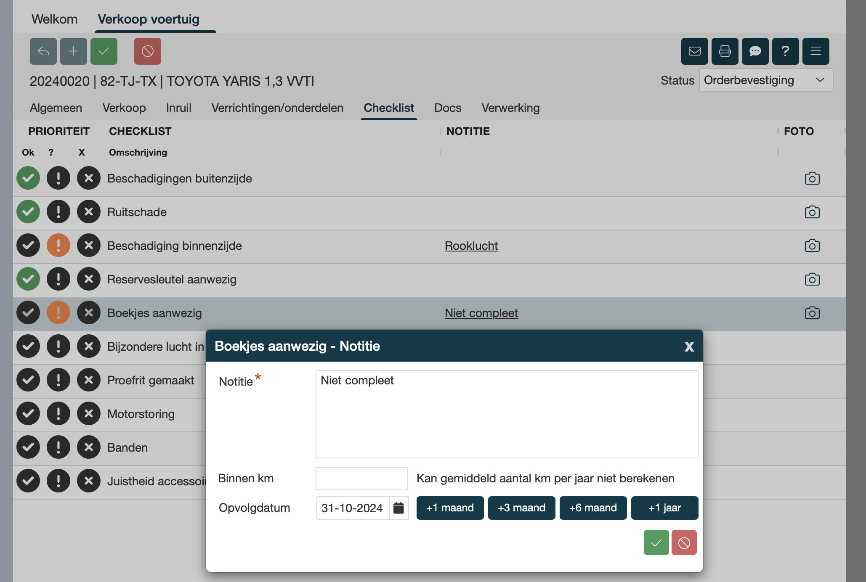
Task: Click the printer icon
Action: click(725, 51)
